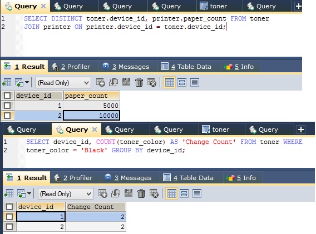This screenshot has width=316, height=234.
Task: Click cancel changes icon above paper_count grid
Action: click(x=152, y=82)
